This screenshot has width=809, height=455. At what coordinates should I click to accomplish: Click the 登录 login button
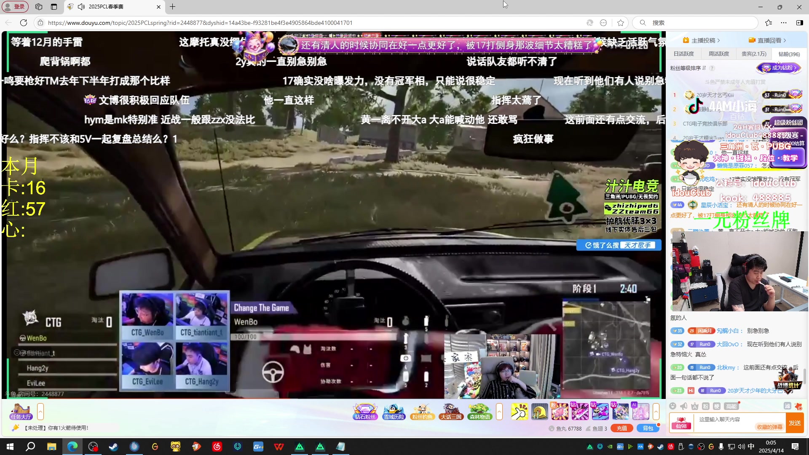15,7
